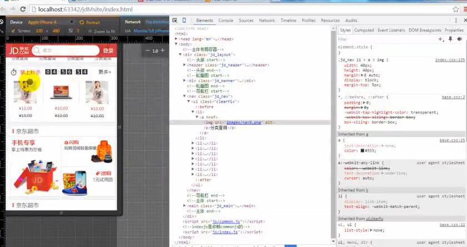Viewport: 467px width, 247px height.
Task: Toggle the Zoom to fit checkbox
Action: 90,31
